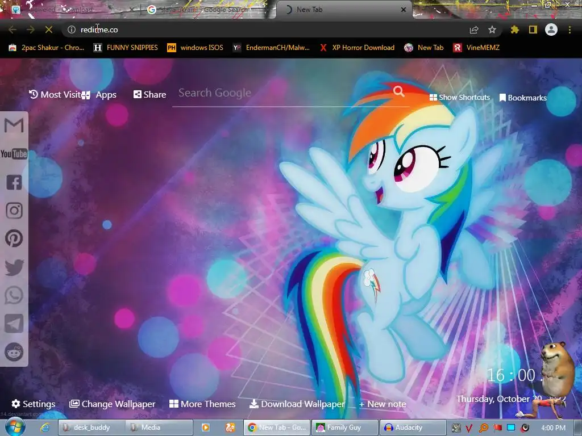Click the 4:00 PM system clock
582x436 pixels.
point(553,428)
